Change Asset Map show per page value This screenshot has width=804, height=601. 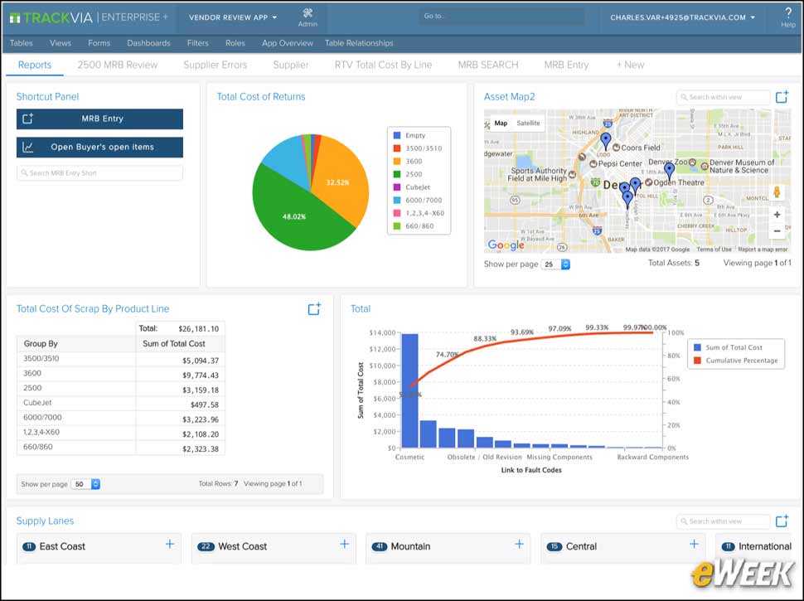556,264
